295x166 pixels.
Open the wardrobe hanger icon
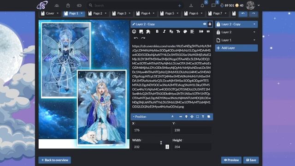click(191, 6)
